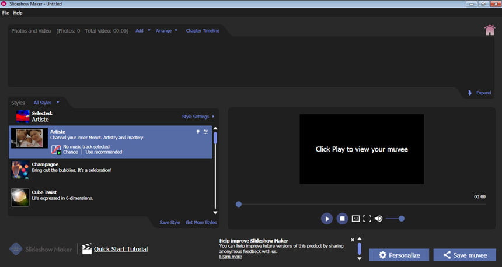Viewport: 502px width, 267px height.
Task: Open the Arrange dropdown menu
Action: [x=166, y=31]
